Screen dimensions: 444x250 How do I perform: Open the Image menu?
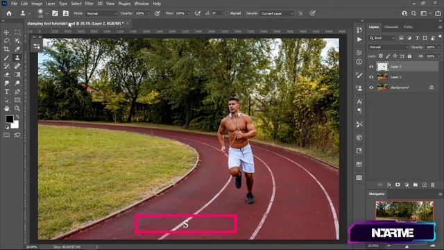coord(37,3)
